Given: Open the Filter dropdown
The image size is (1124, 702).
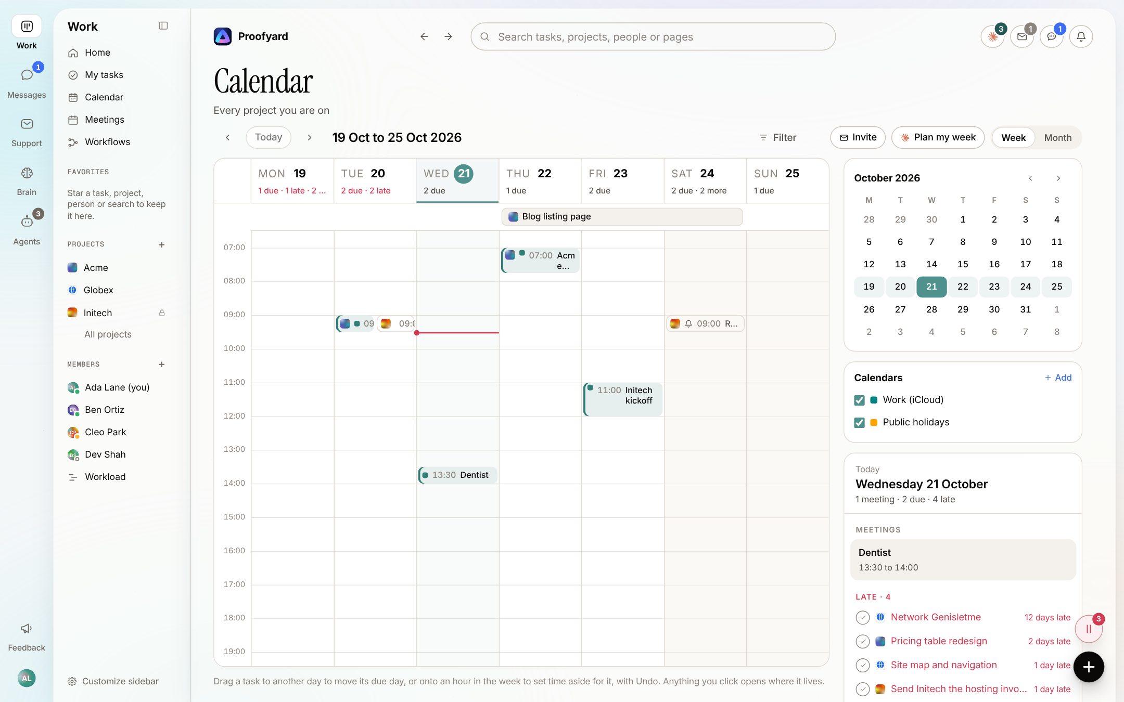Looking at the screenshot, I should [x=778, y=138].
